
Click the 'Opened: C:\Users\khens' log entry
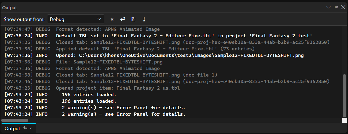click(154, 55)
